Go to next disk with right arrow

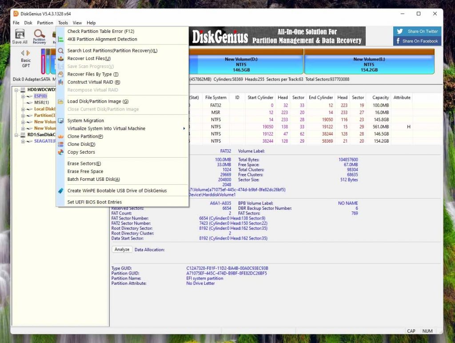pos(28,53)
